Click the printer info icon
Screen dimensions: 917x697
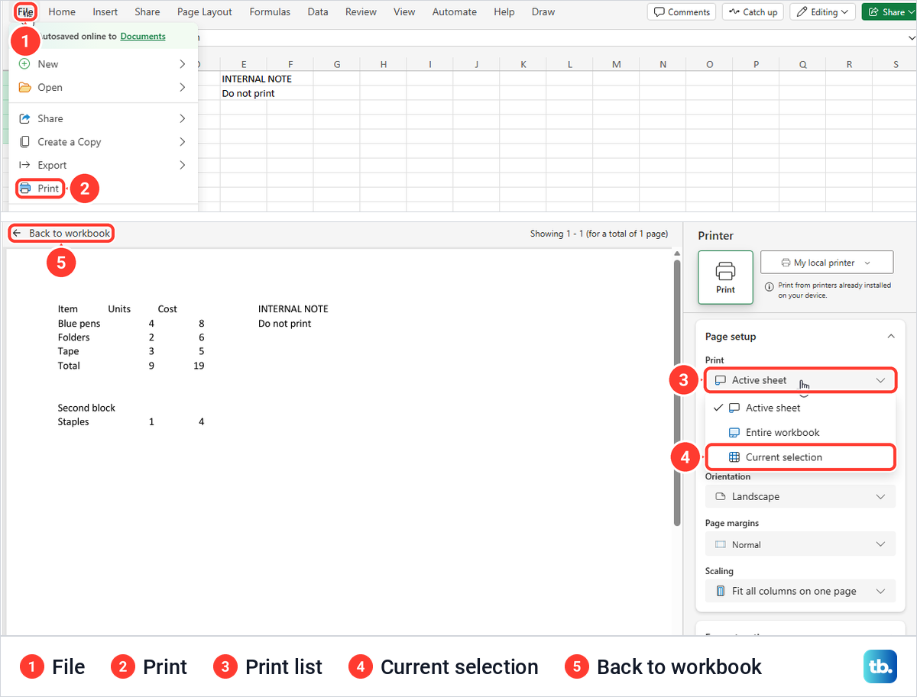click(769, 286)
